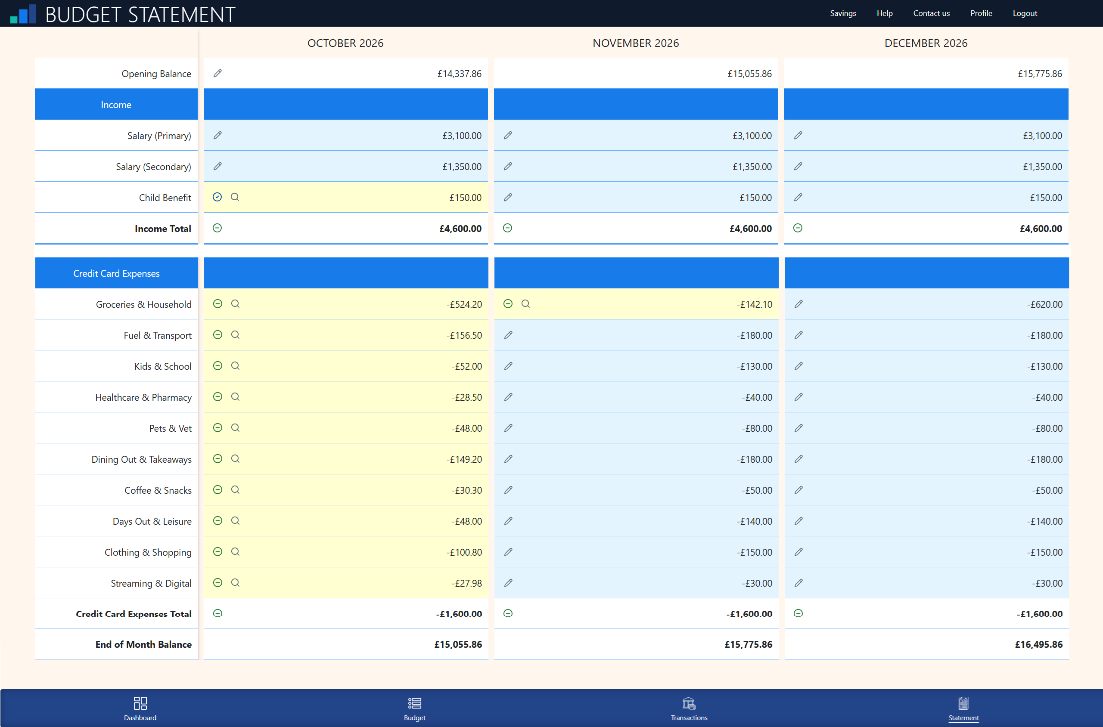Toggle October Kids & School circle icon
This screenshot has width=1103, height=727.
point(217,366)
